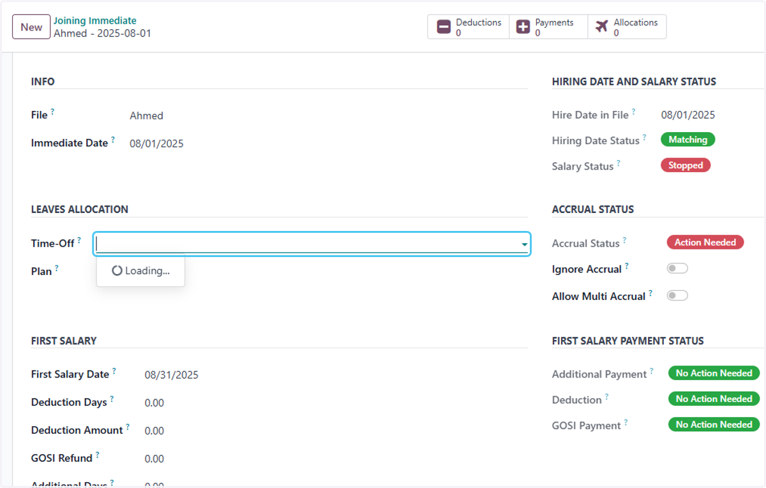
Task: Show help tooltip for Deduction Amount
Action: (x=127, y=427)
